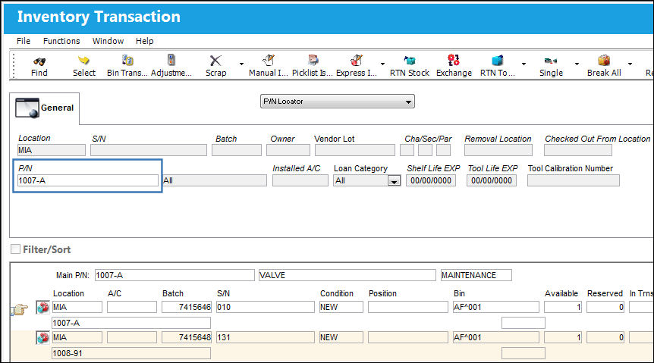Expand the Single dropdown arrow
Viewport: 654px width, 363px height.
577,64
